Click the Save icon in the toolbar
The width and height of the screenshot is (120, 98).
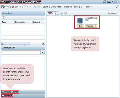pos(3,7)
